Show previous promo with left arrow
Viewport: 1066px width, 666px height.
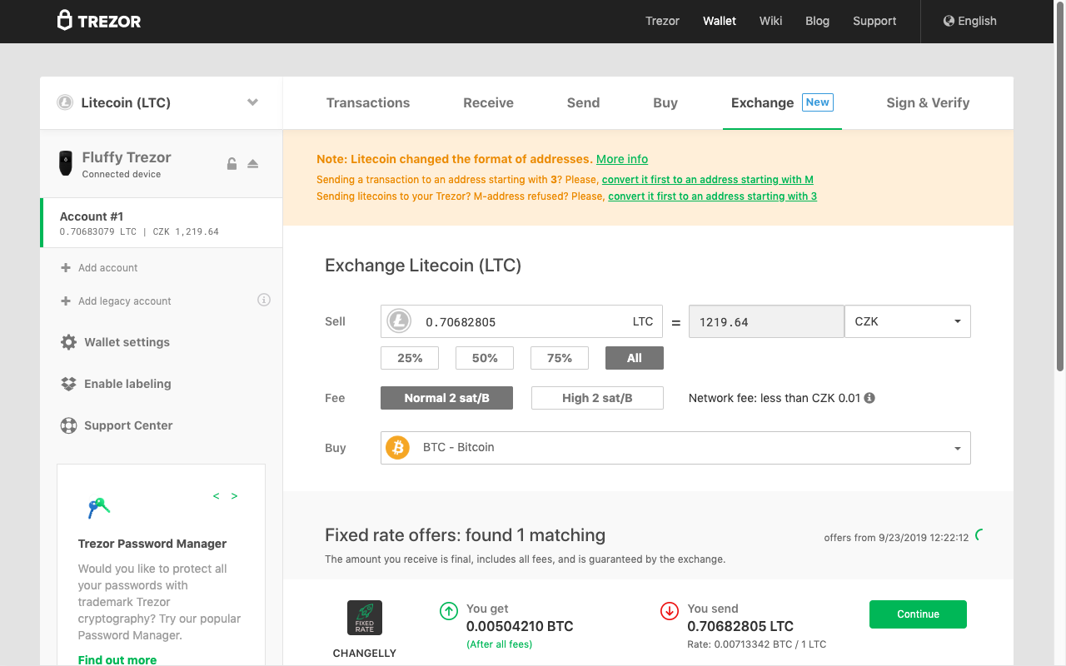click(217, 496)
